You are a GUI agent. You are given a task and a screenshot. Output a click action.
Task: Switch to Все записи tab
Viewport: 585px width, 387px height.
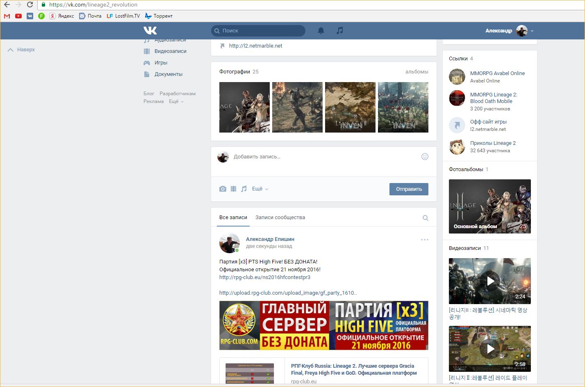[x=233, y=218]
